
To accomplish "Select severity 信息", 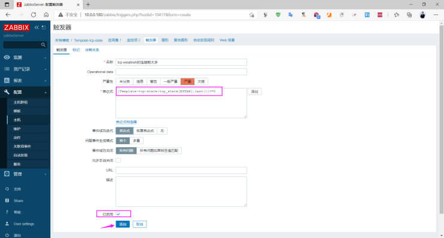I will pyautogui.click(x=139, y=81).
